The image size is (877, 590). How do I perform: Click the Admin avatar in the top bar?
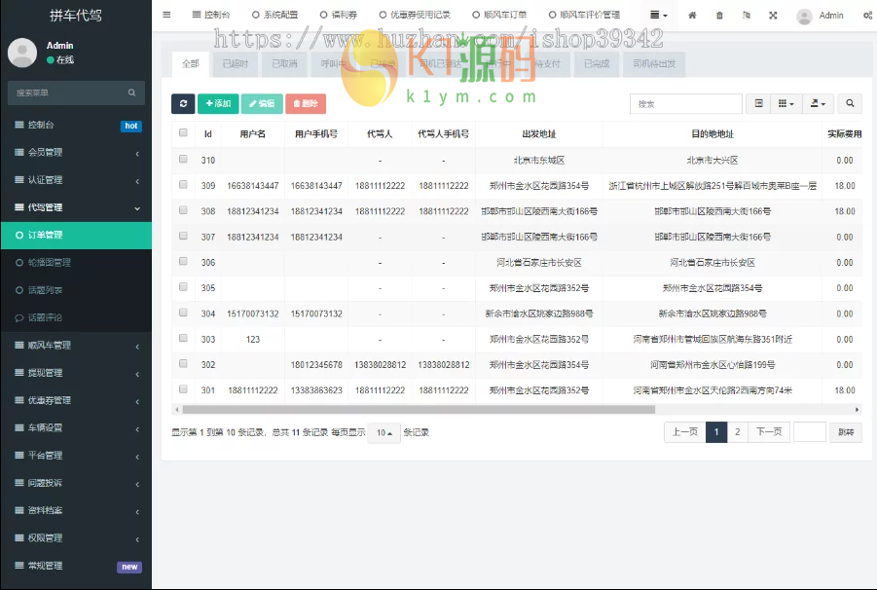[804, 17]
